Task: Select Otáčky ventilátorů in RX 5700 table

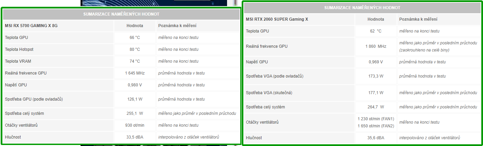Action: pyautogui.click(x=21, y=125)
